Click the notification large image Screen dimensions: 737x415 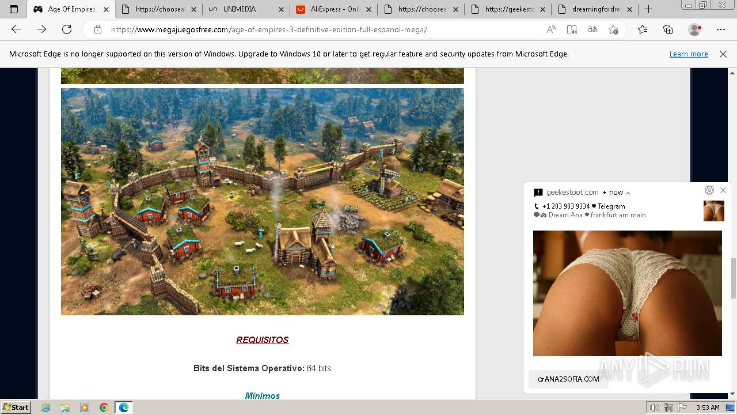pos(628,293)
